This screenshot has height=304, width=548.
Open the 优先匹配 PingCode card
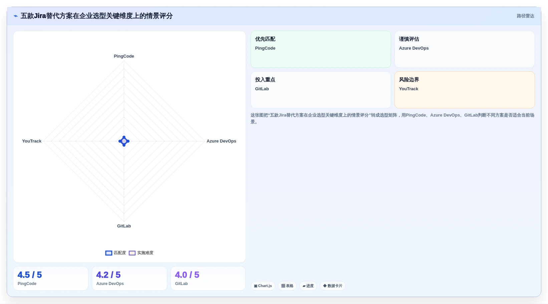tap(321, 49)
